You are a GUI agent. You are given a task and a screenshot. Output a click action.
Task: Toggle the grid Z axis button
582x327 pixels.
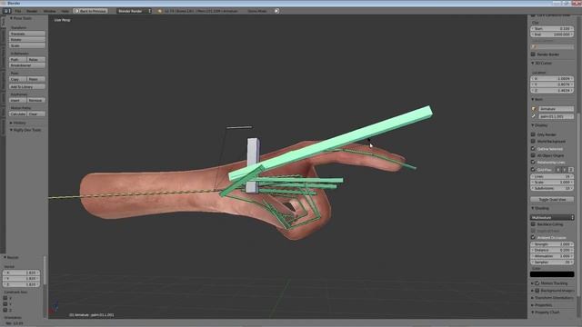tap(571, 170)
